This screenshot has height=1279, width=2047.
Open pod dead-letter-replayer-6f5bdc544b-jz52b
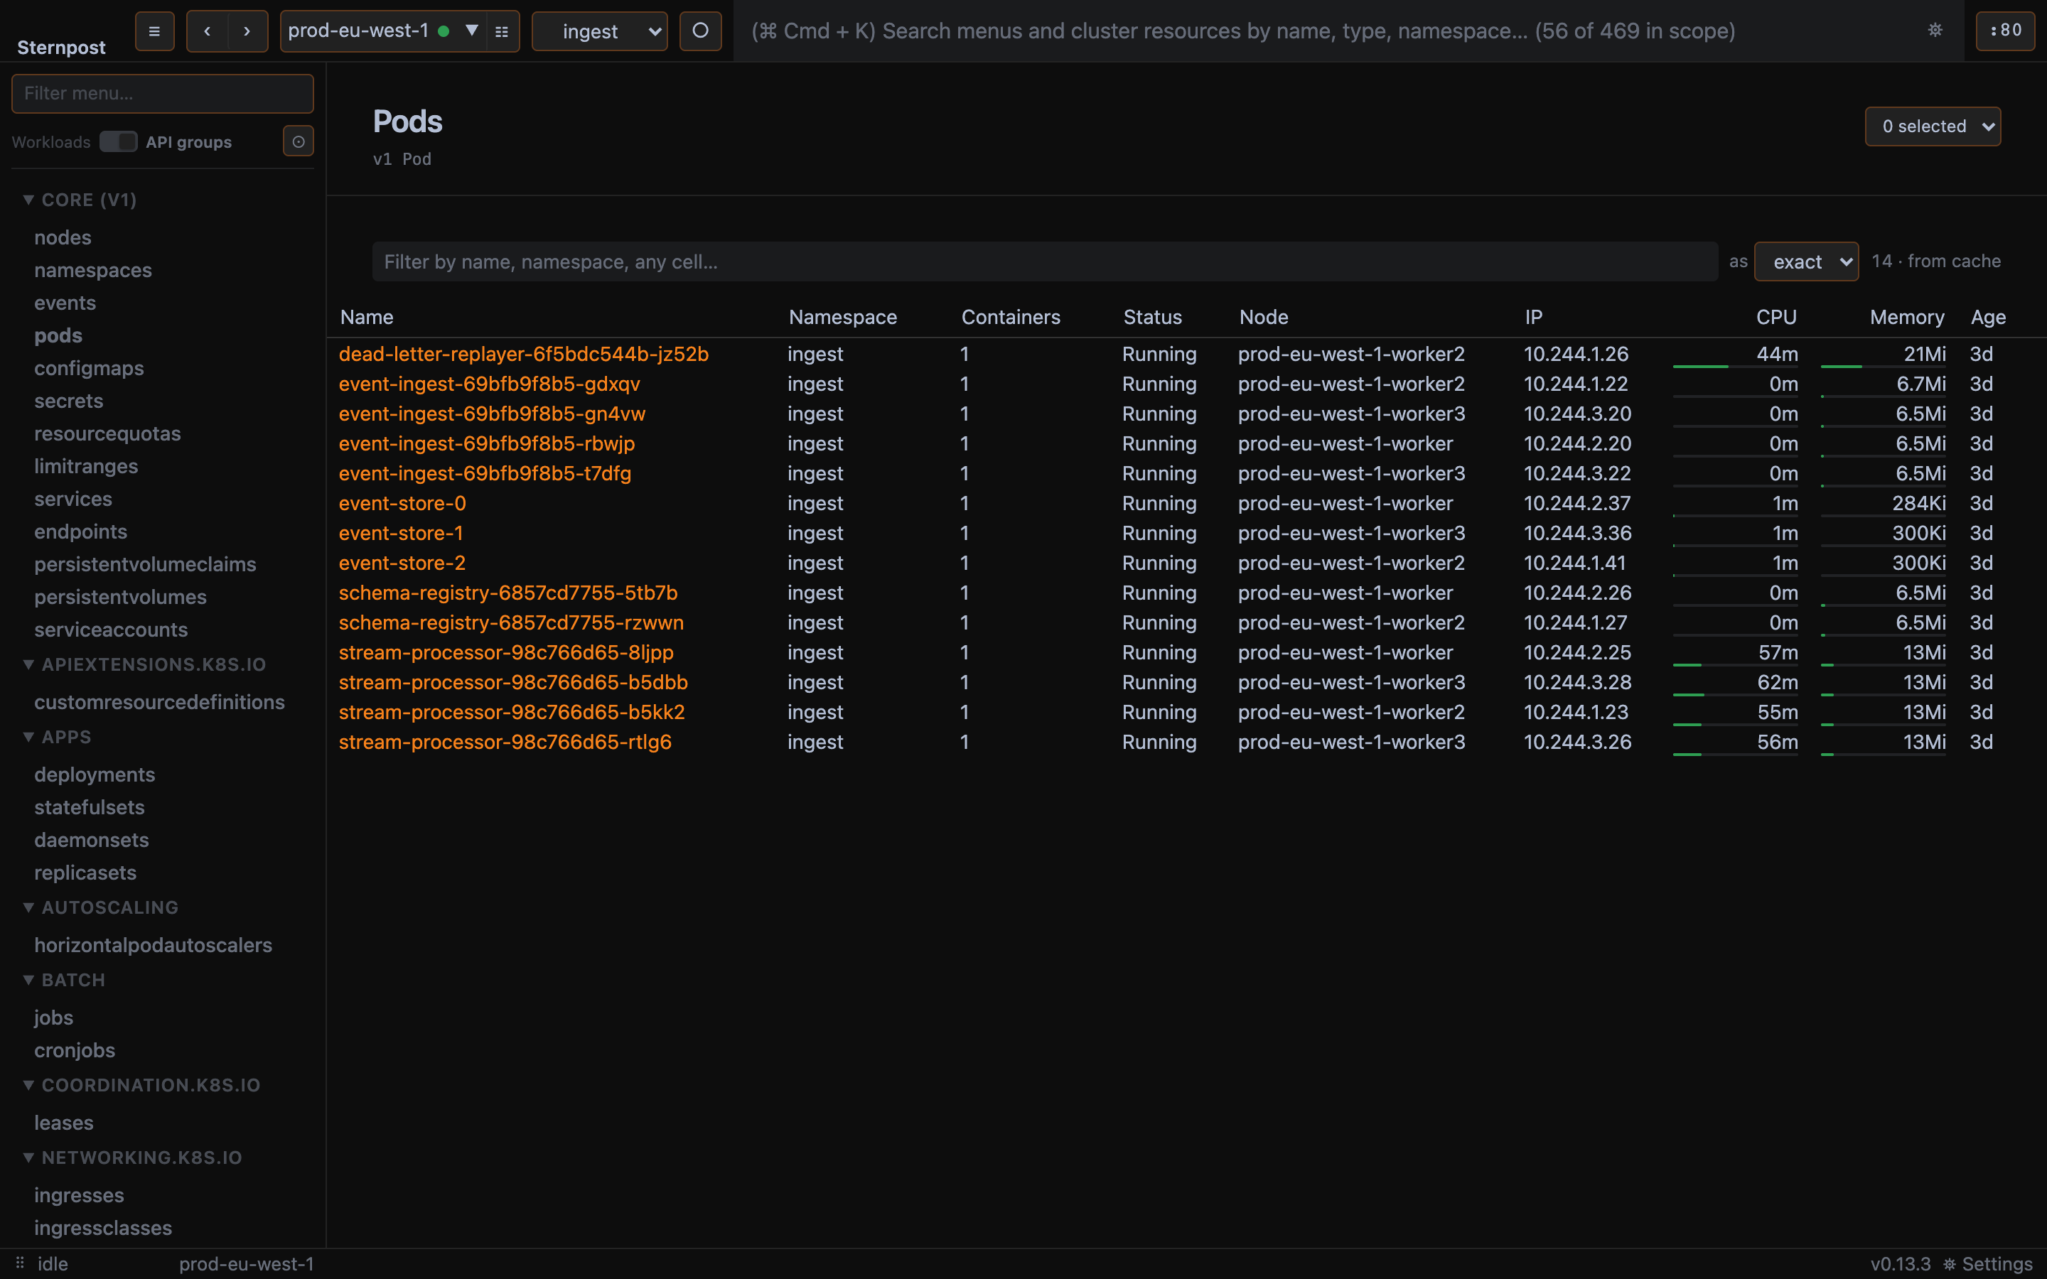pyautogui.click(x=524, y=354)
